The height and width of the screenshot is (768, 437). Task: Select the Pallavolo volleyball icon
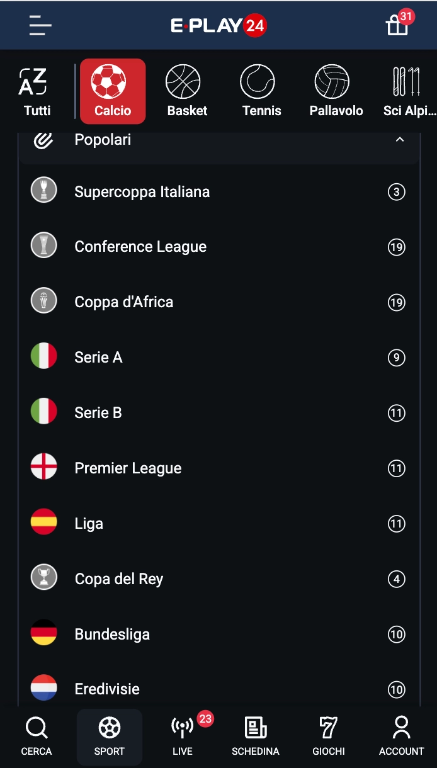click(336, 82)
